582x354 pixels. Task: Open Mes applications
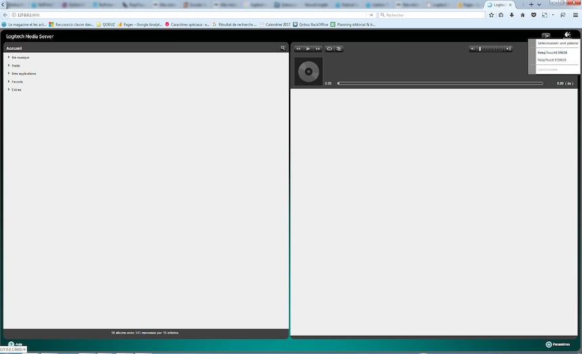click(x=24, y=74)
